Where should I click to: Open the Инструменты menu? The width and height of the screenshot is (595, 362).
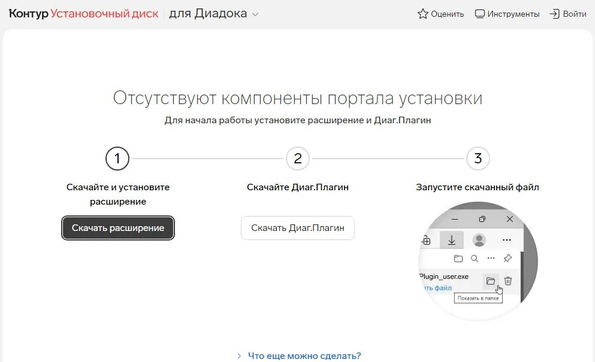513,14
